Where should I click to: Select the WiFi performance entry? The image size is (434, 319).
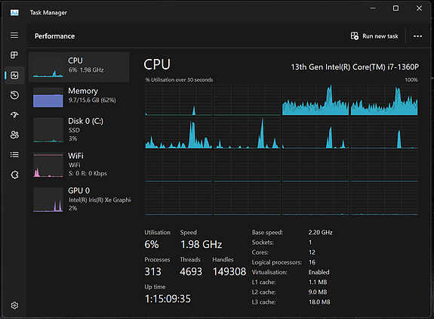click(79, 165)
